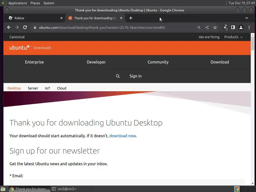Open the Chrome profile avatar
The height and width of the screenshot is (192, 256).
[x=241, y=27]
